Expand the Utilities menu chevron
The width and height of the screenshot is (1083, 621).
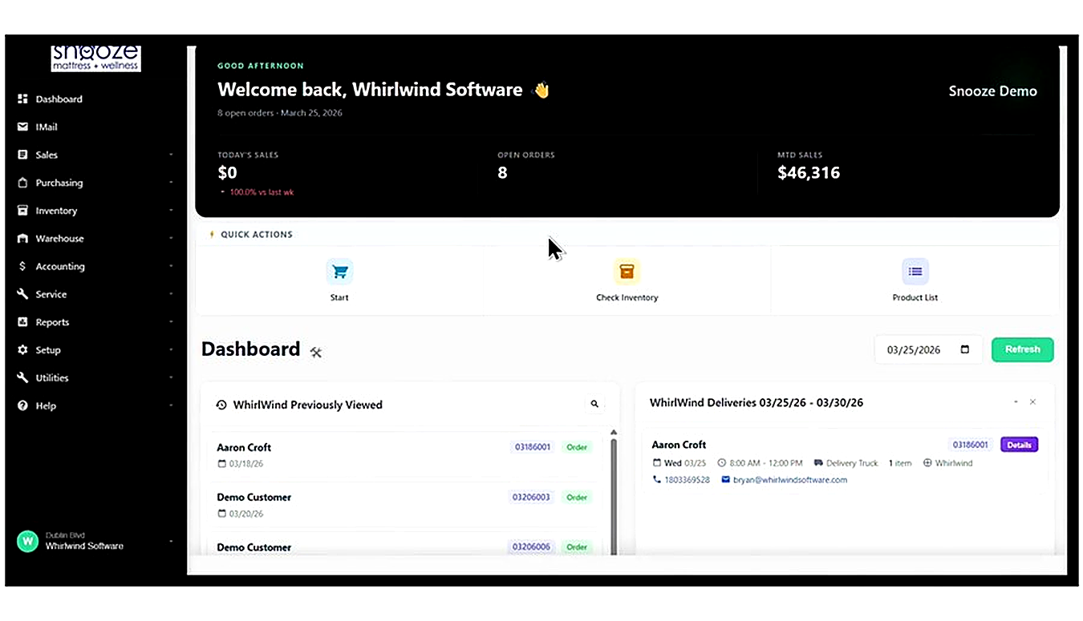(x=171, y=377)
